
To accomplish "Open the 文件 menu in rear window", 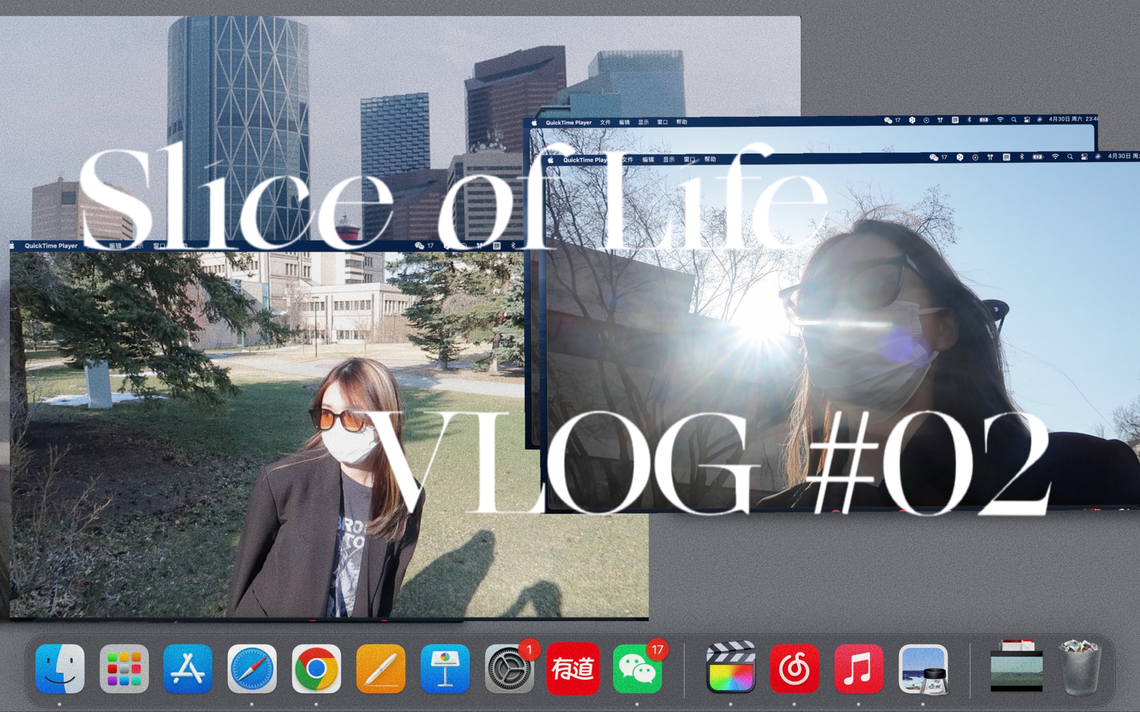I will pos(606,122).
